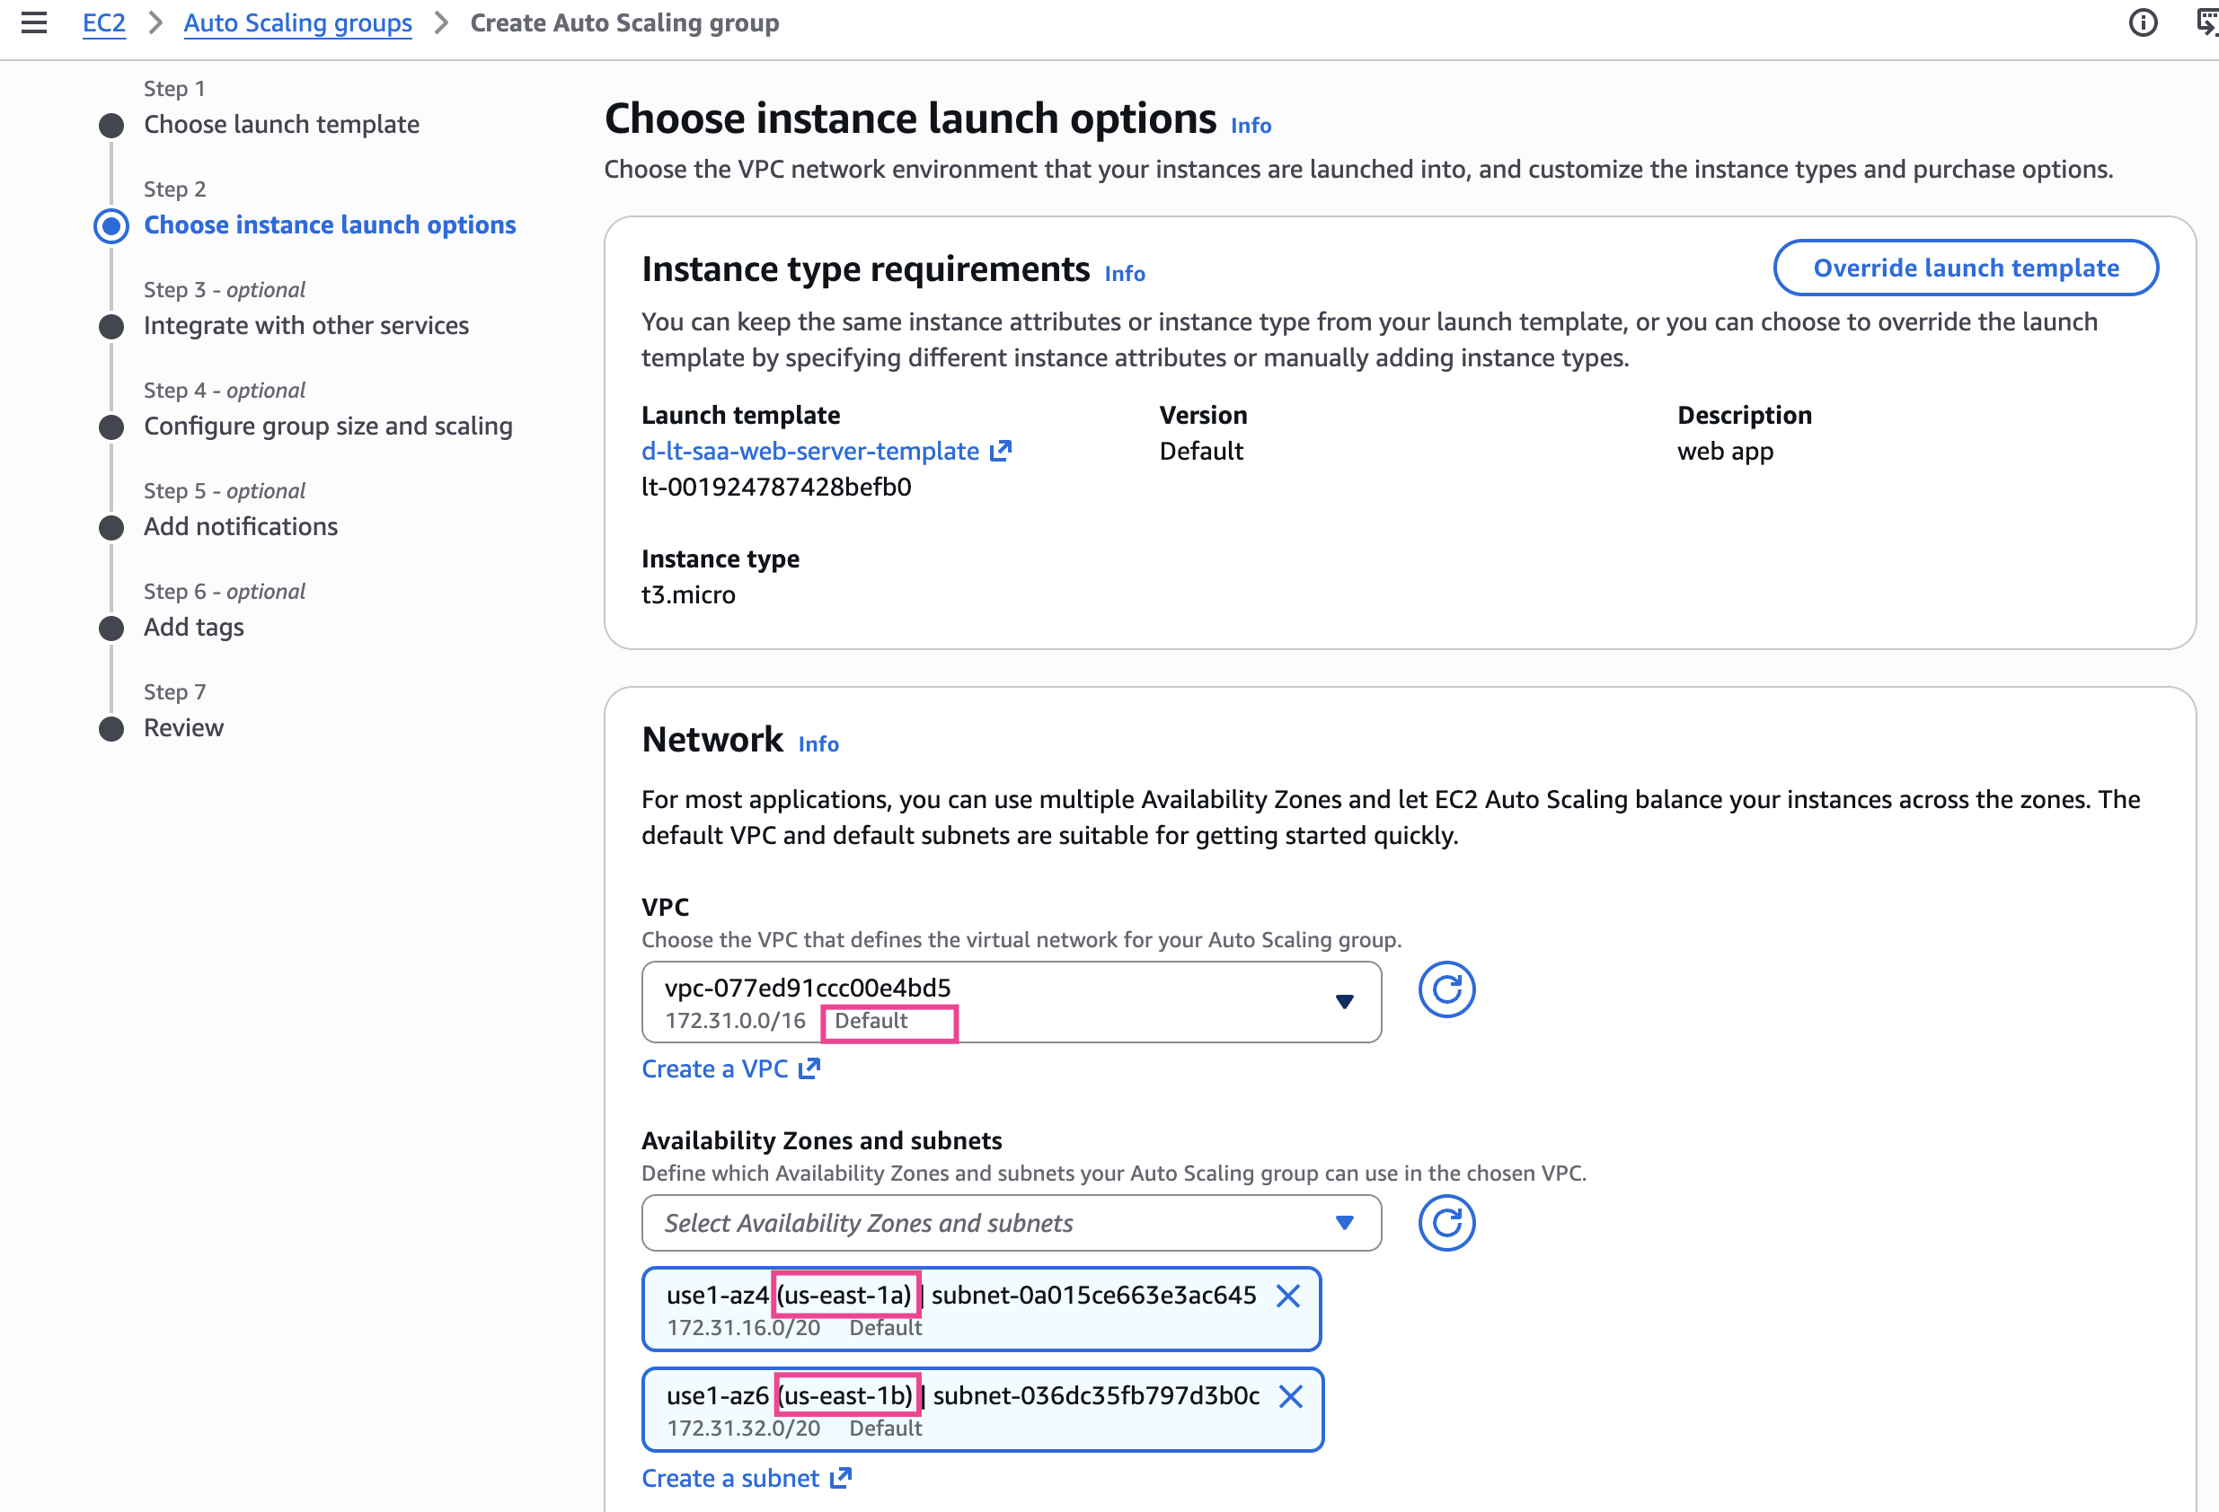Click external link icon next to Create a VPC
Viewport: 2219px width, 1512px height.
[x=809, y=1069]
